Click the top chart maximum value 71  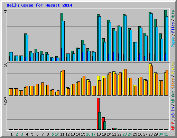5,12
